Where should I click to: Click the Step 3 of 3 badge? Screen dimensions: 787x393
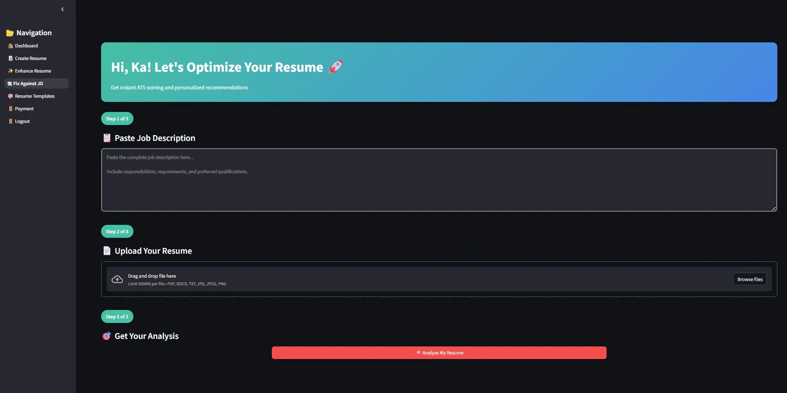pos(117,317)
